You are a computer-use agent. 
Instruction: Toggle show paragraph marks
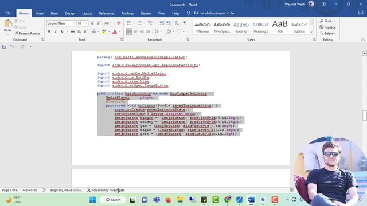(x=185, y=23)
